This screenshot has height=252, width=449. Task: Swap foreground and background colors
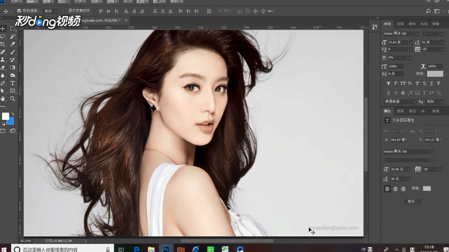pos(13,114)
